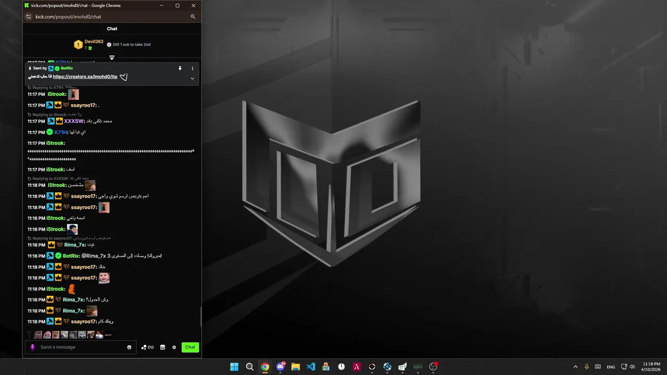Viewport: 667px width, 375px height.
Task: Open creators.sa/imohd0/tip link
Action: (x=85, y=77)
